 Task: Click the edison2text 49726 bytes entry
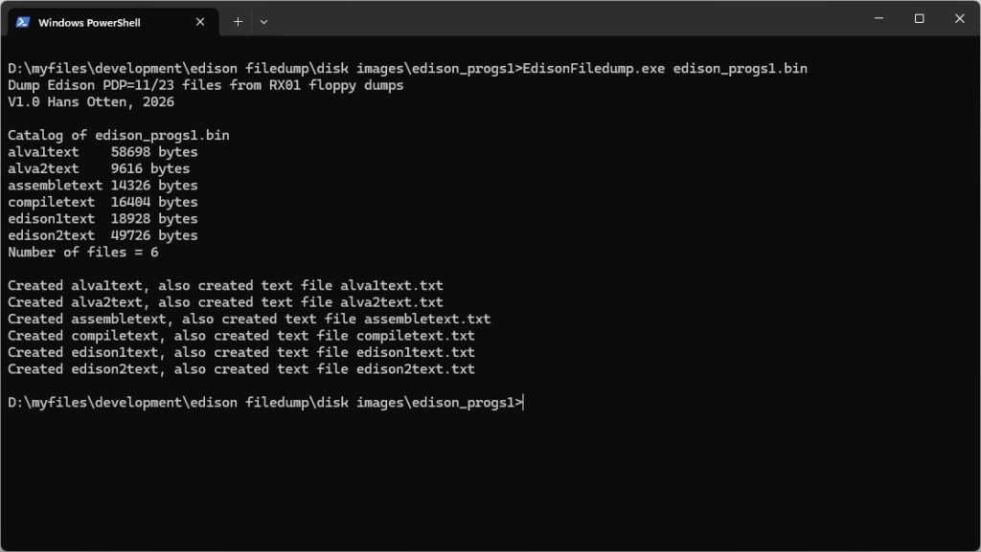pyautogui.click(x=103, y=235)
